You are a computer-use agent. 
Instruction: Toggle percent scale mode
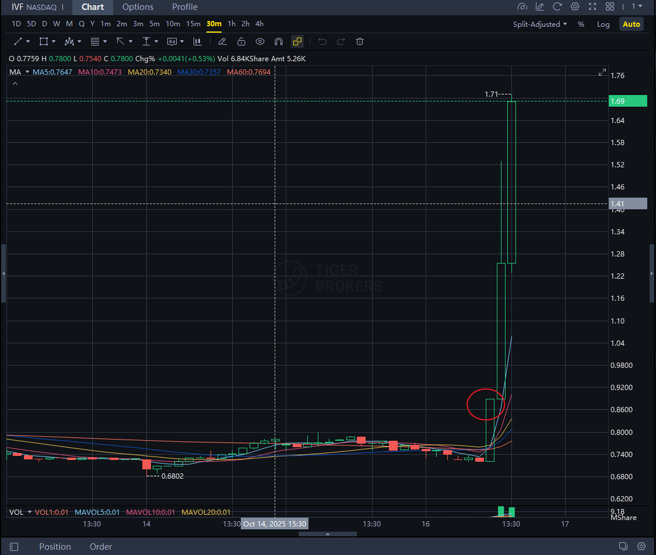tap(581, 24)
